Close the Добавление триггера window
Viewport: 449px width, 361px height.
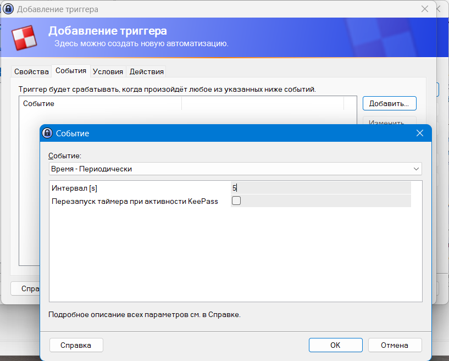coord(425,9)
